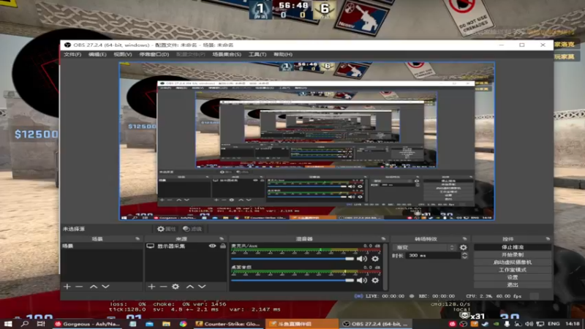Pop out scene transitions dock icon

[x=464, y=239]
